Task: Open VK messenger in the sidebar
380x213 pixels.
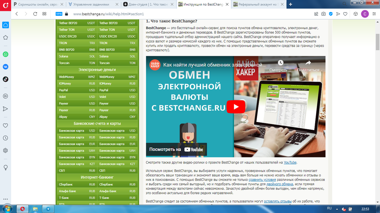Action: click(5, 67)
